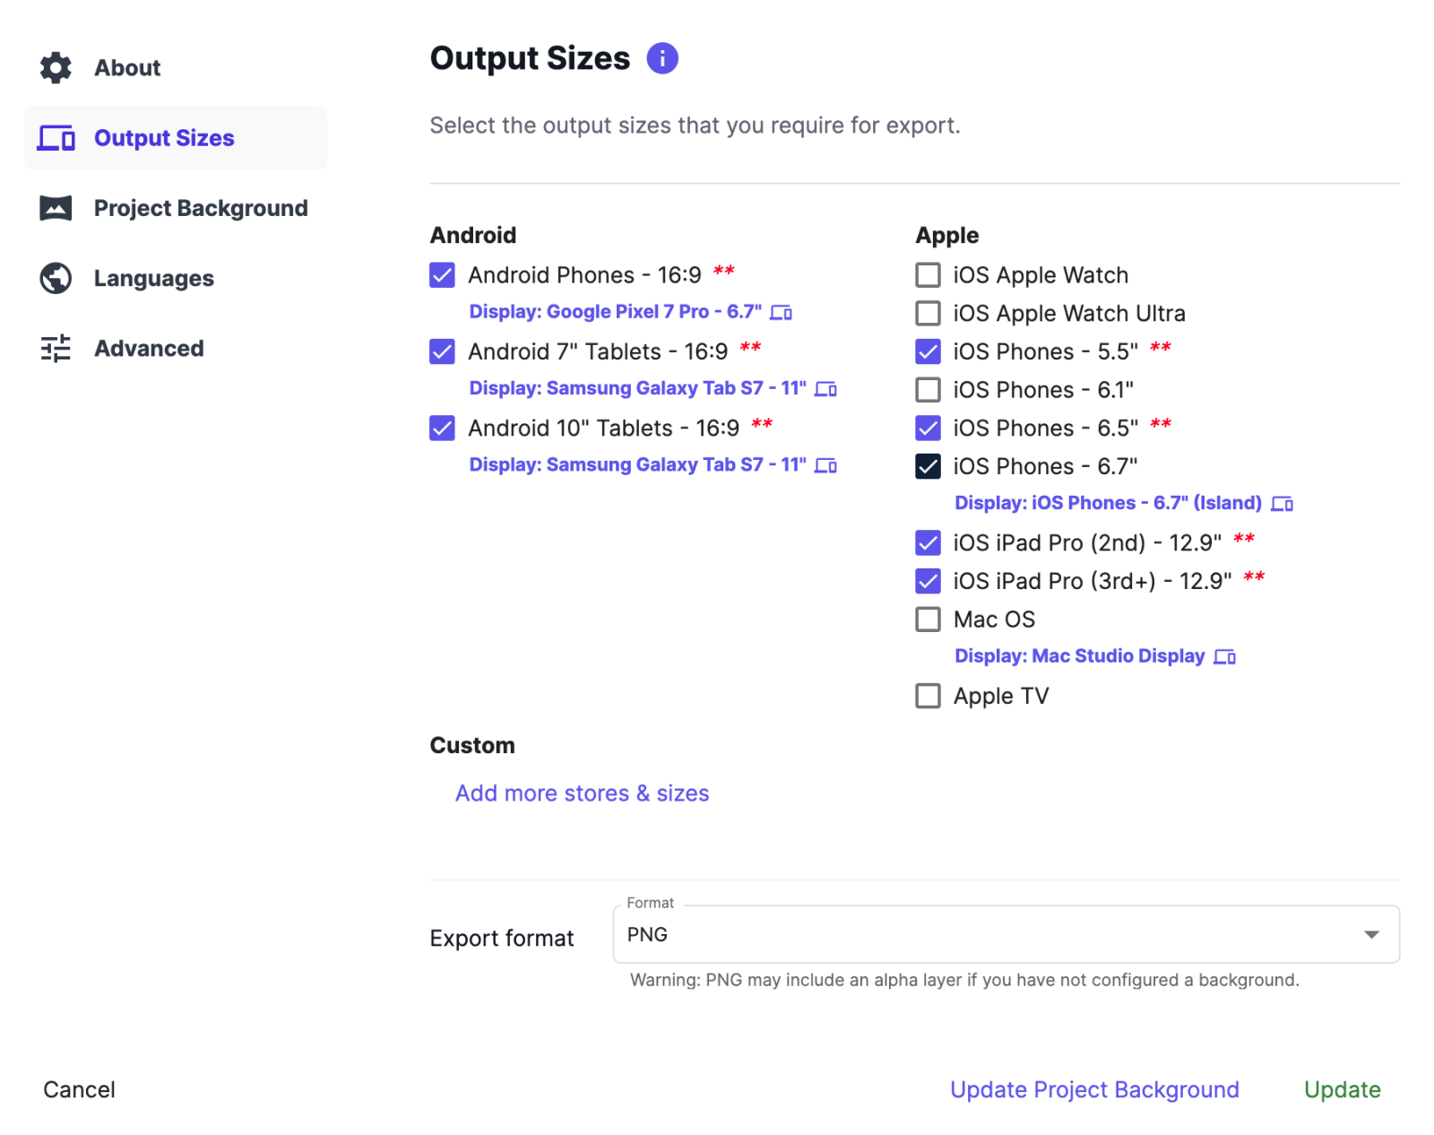Uncheck Android Phones - 16:9
Image resolution: width=1434 pixels, height=1135 pixels.
click(x=442, y=274)
